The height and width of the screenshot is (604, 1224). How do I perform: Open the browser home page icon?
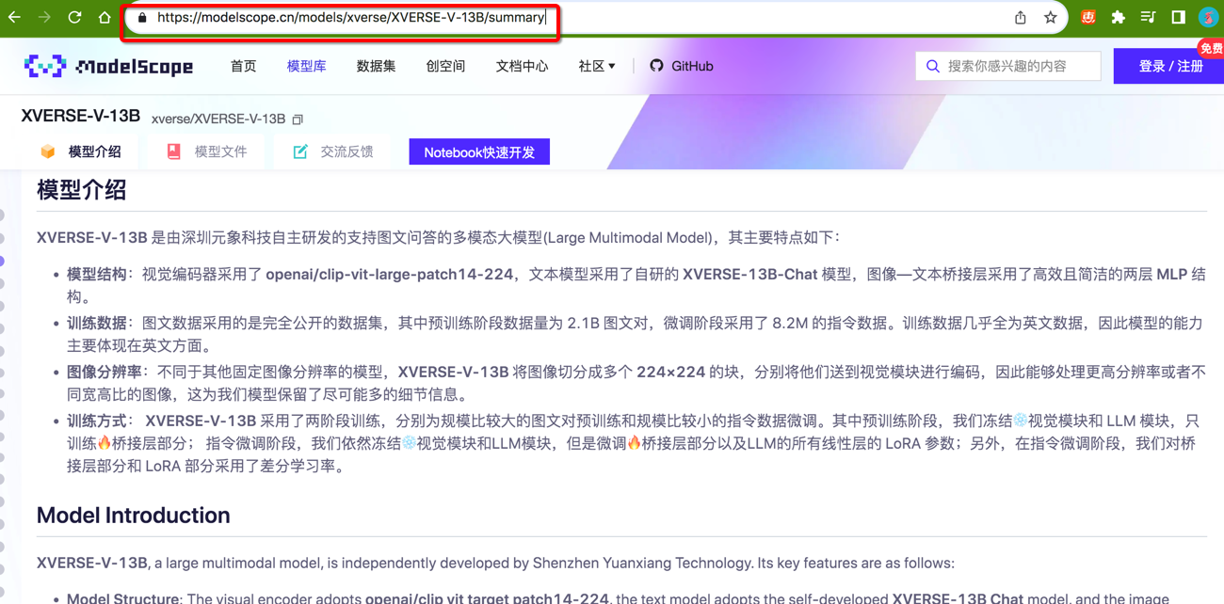coord(105,18)
